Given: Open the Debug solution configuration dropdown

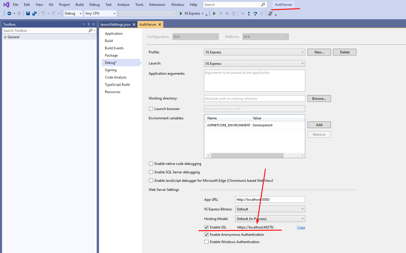Looking at the screenshot, I should (x=73, y=13).
